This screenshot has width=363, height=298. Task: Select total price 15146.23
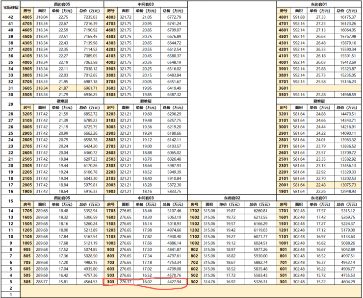(x=348, y=82)
